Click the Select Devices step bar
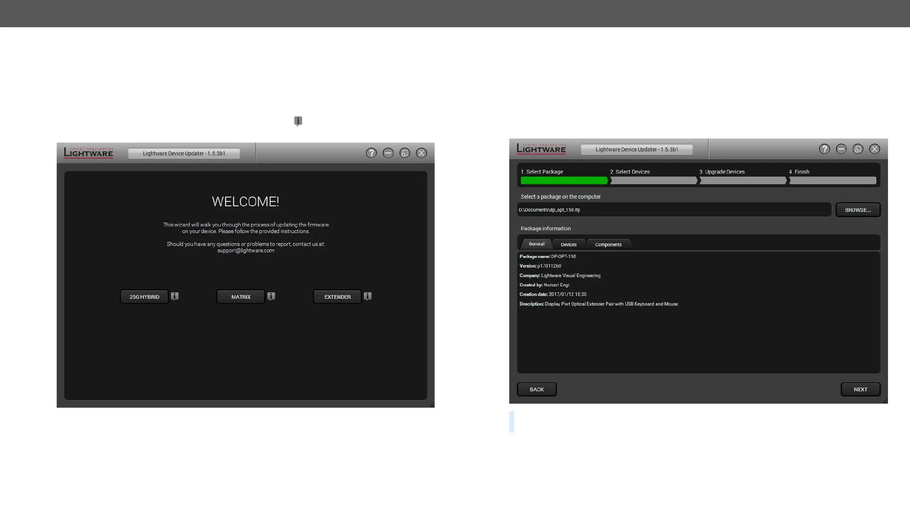This screenshot has height=511, width=910. pyautogui.click(x=654, y=181)
